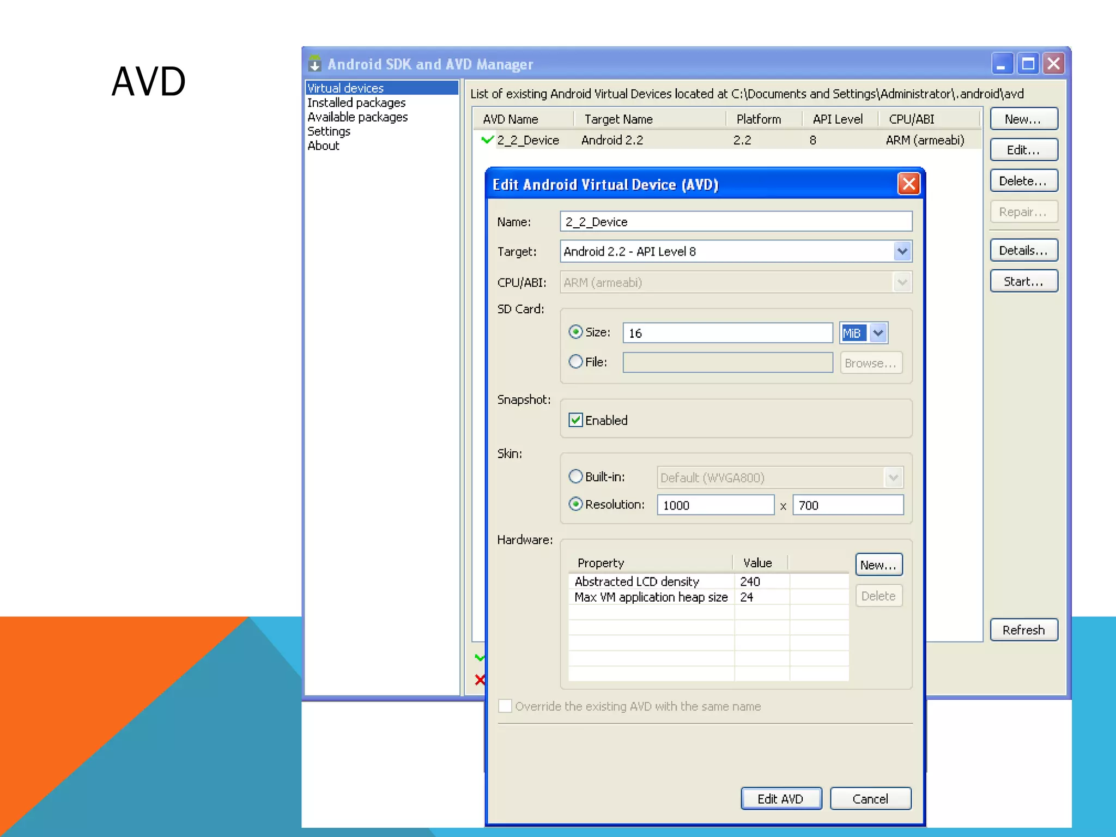This screenshot has width=1116, height=837.
Task: Click the Android SDK Manager title icon
Action: point(314,64)
